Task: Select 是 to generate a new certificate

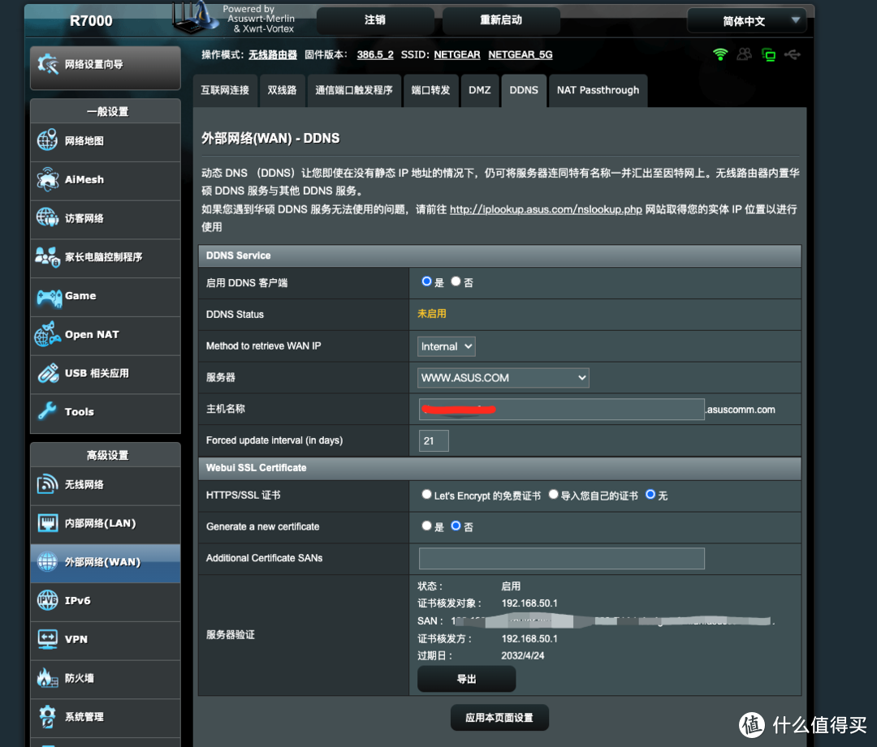Action: 426,526
